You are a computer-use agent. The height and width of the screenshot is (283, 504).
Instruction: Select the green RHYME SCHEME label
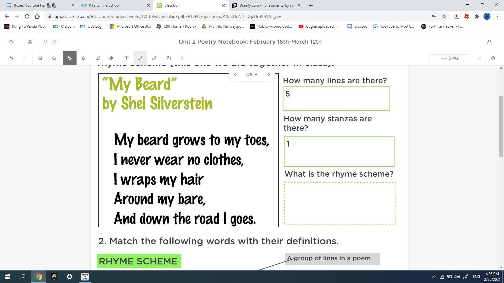(x=139, y=261)
